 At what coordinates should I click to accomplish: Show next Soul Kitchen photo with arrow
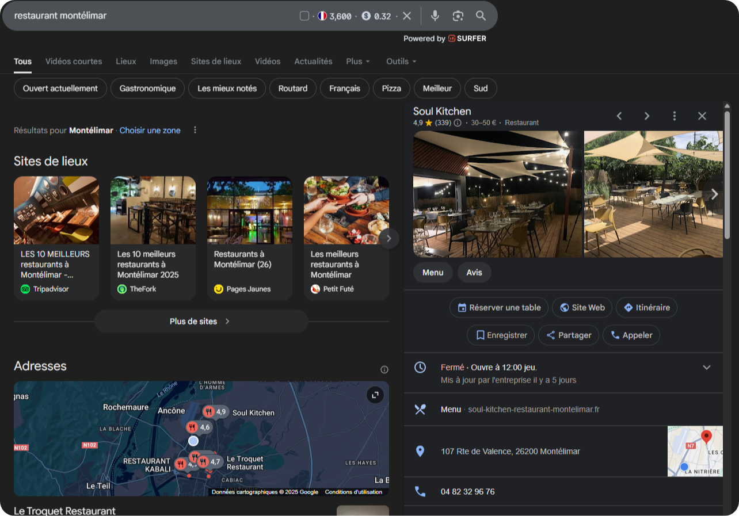[x=714, y=194]
